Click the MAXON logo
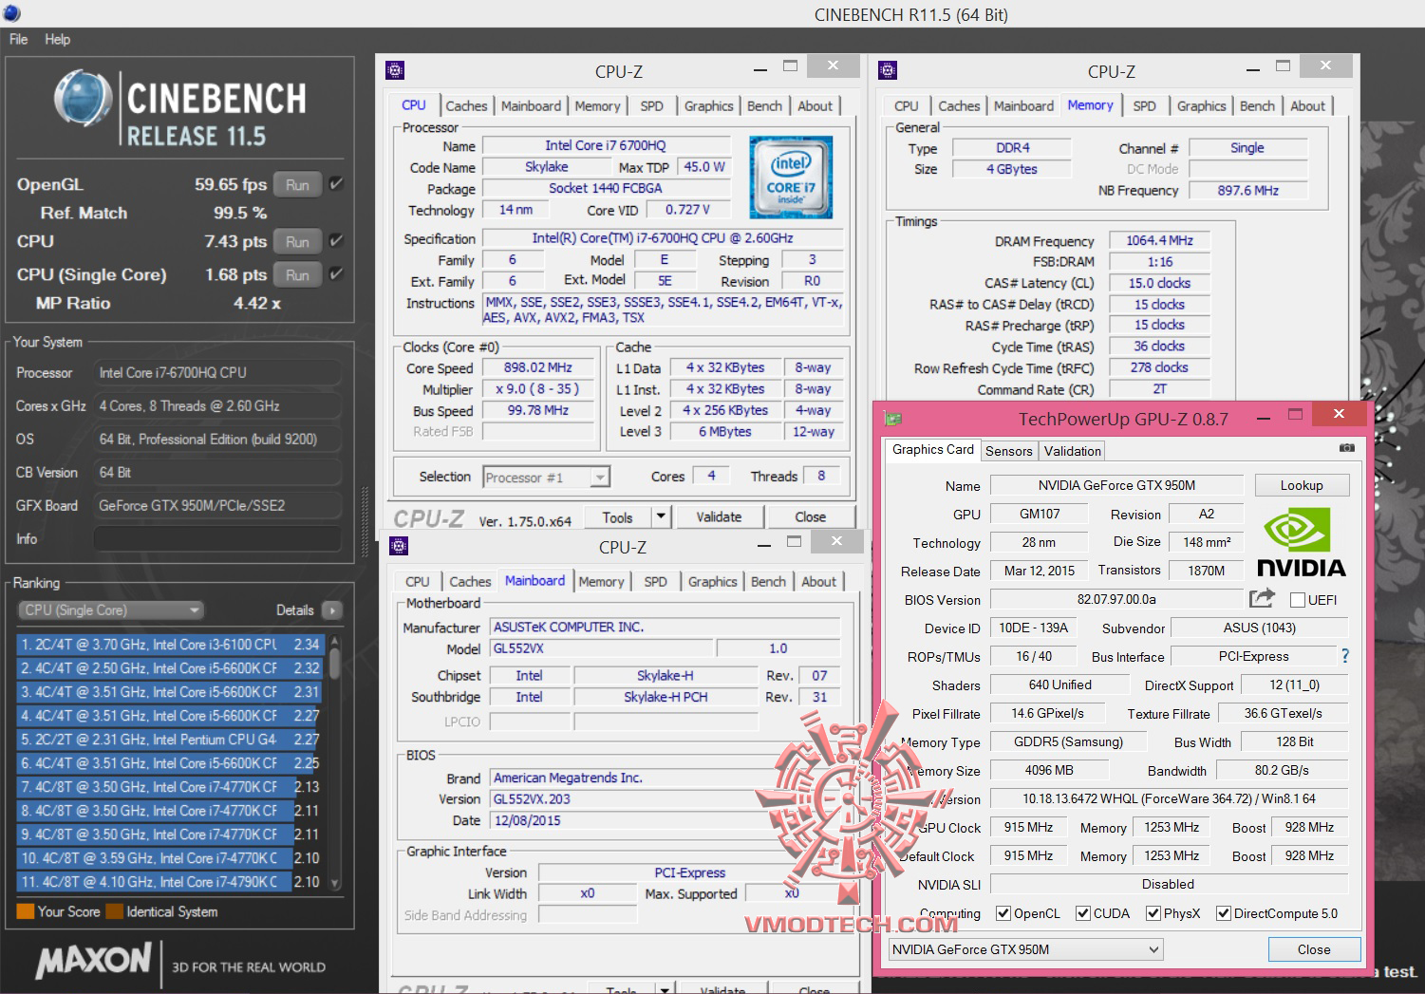The height and width of the screenshot is (994, 1425). [93, 961]
